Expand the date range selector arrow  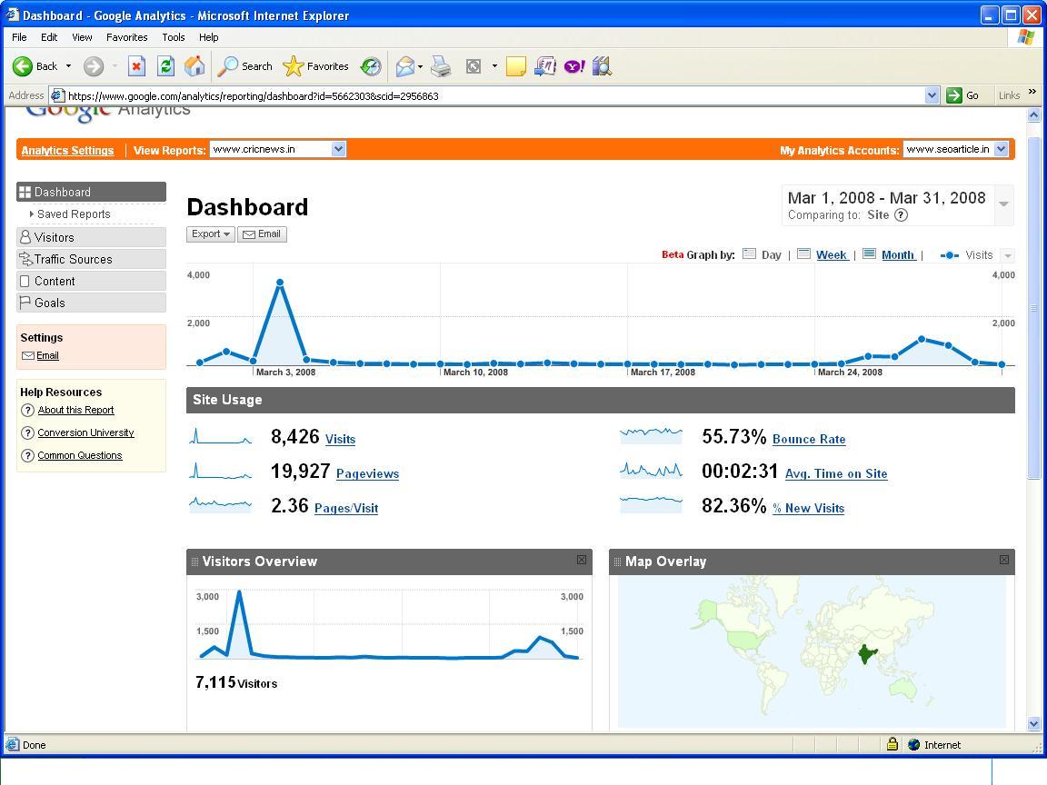1003,204
